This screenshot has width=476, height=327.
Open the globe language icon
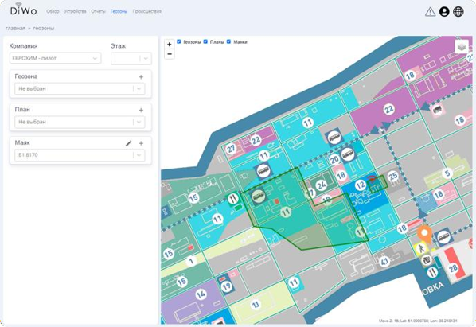(458, 11)
